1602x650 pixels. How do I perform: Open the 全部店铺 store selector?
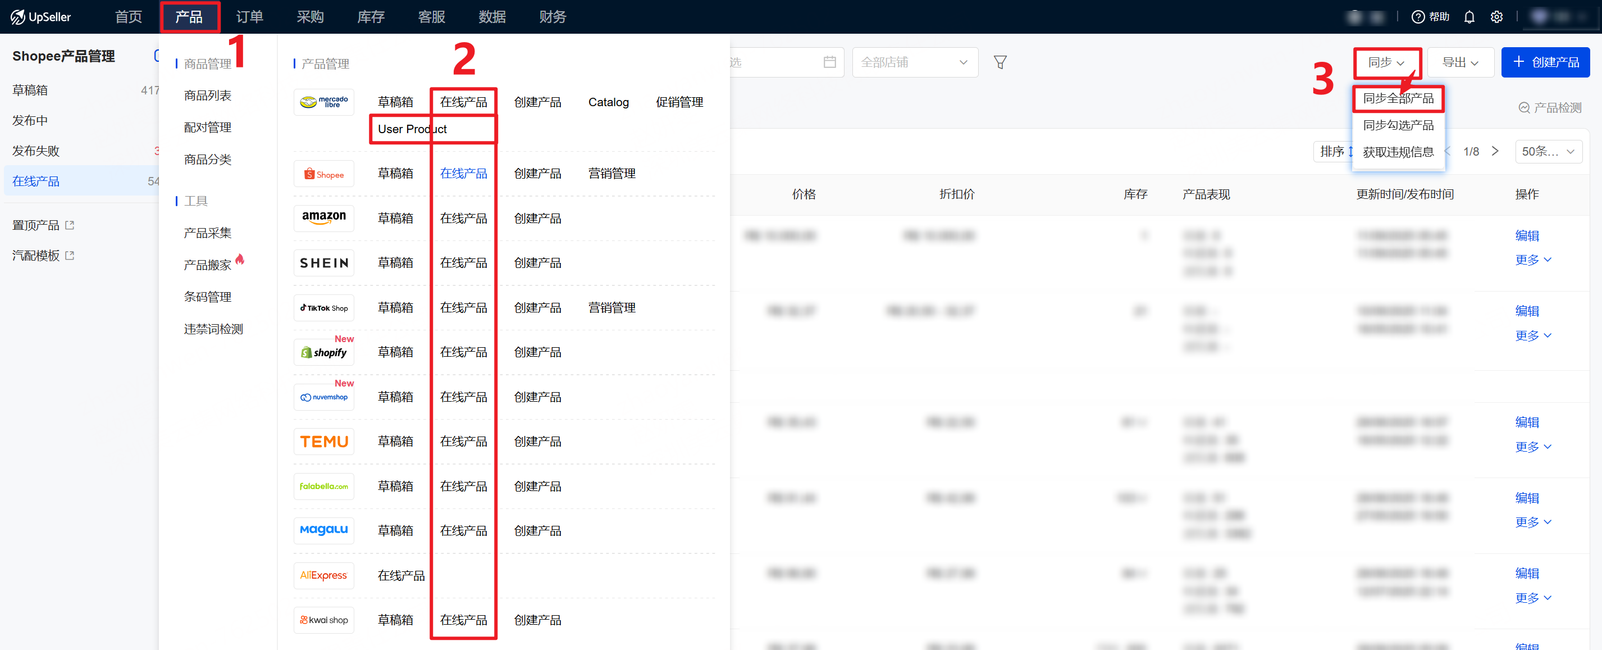[x=914, y=62]
